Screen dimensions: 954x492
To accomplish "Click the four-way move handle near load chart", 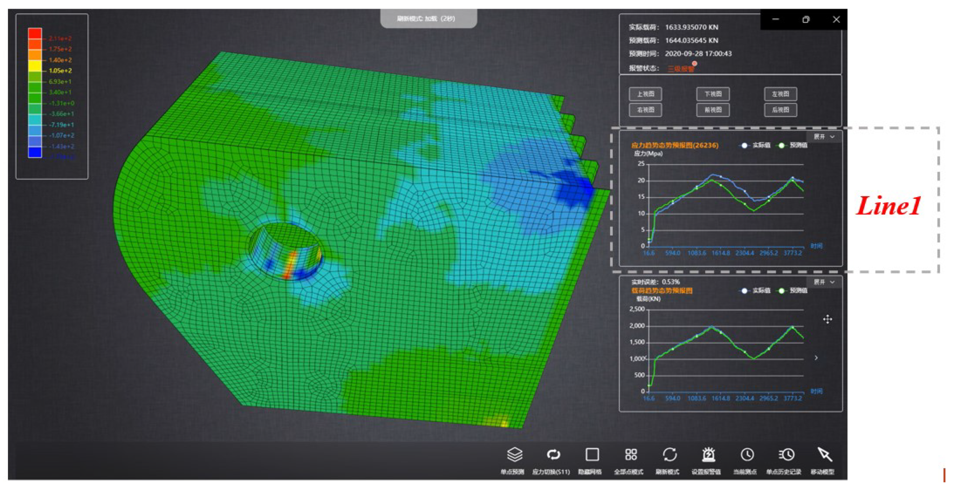I will click(827, 319).
